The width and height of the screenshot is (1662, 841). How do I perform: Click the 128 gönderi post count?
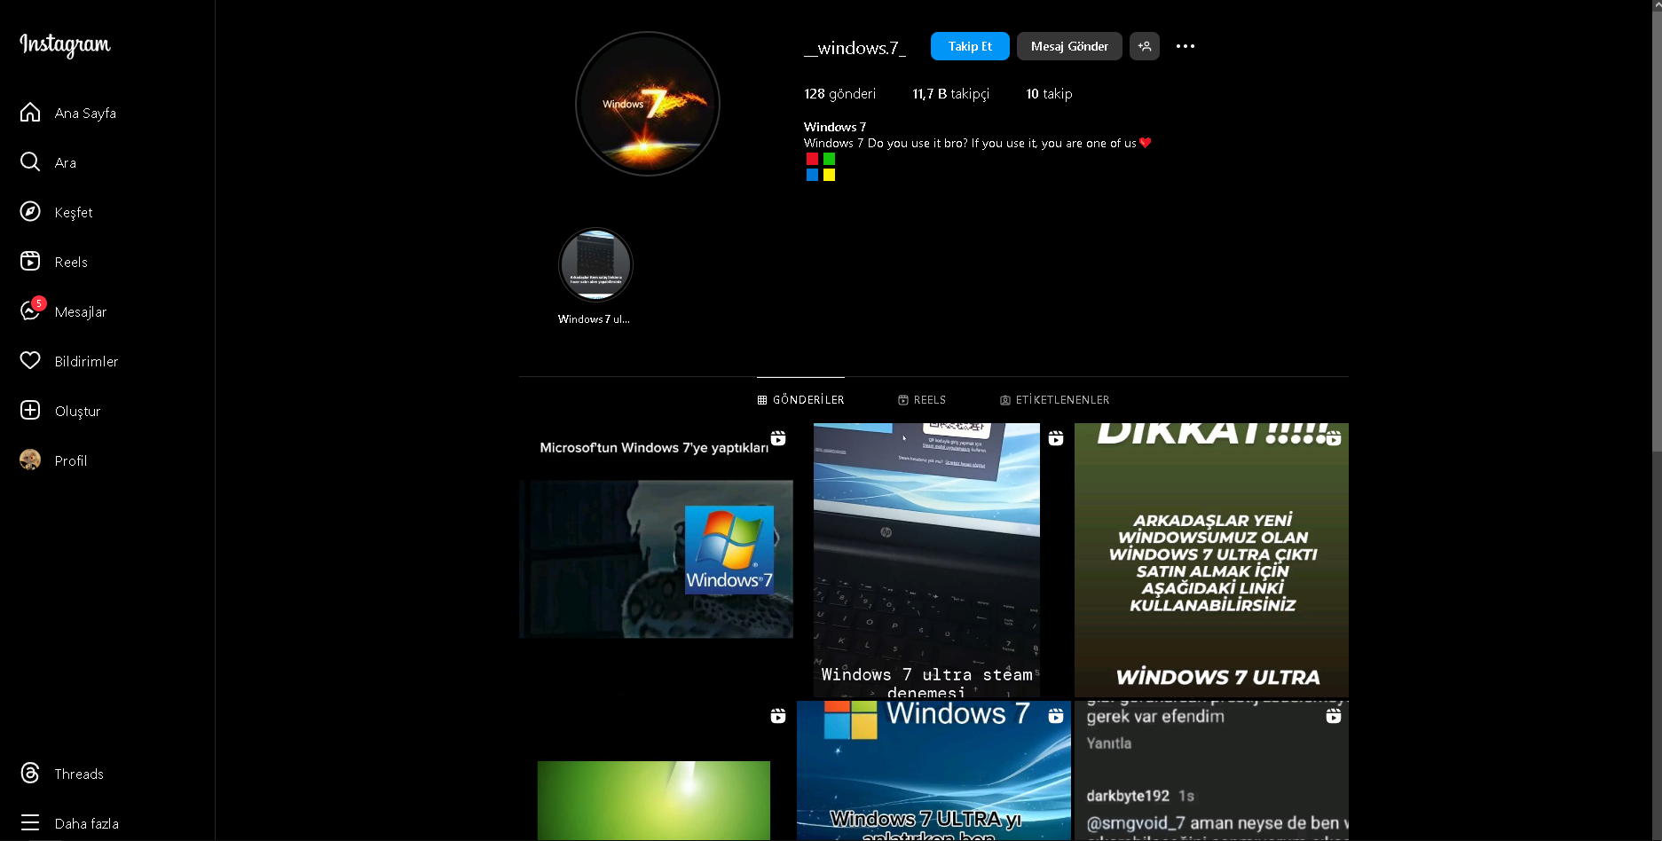839,94
